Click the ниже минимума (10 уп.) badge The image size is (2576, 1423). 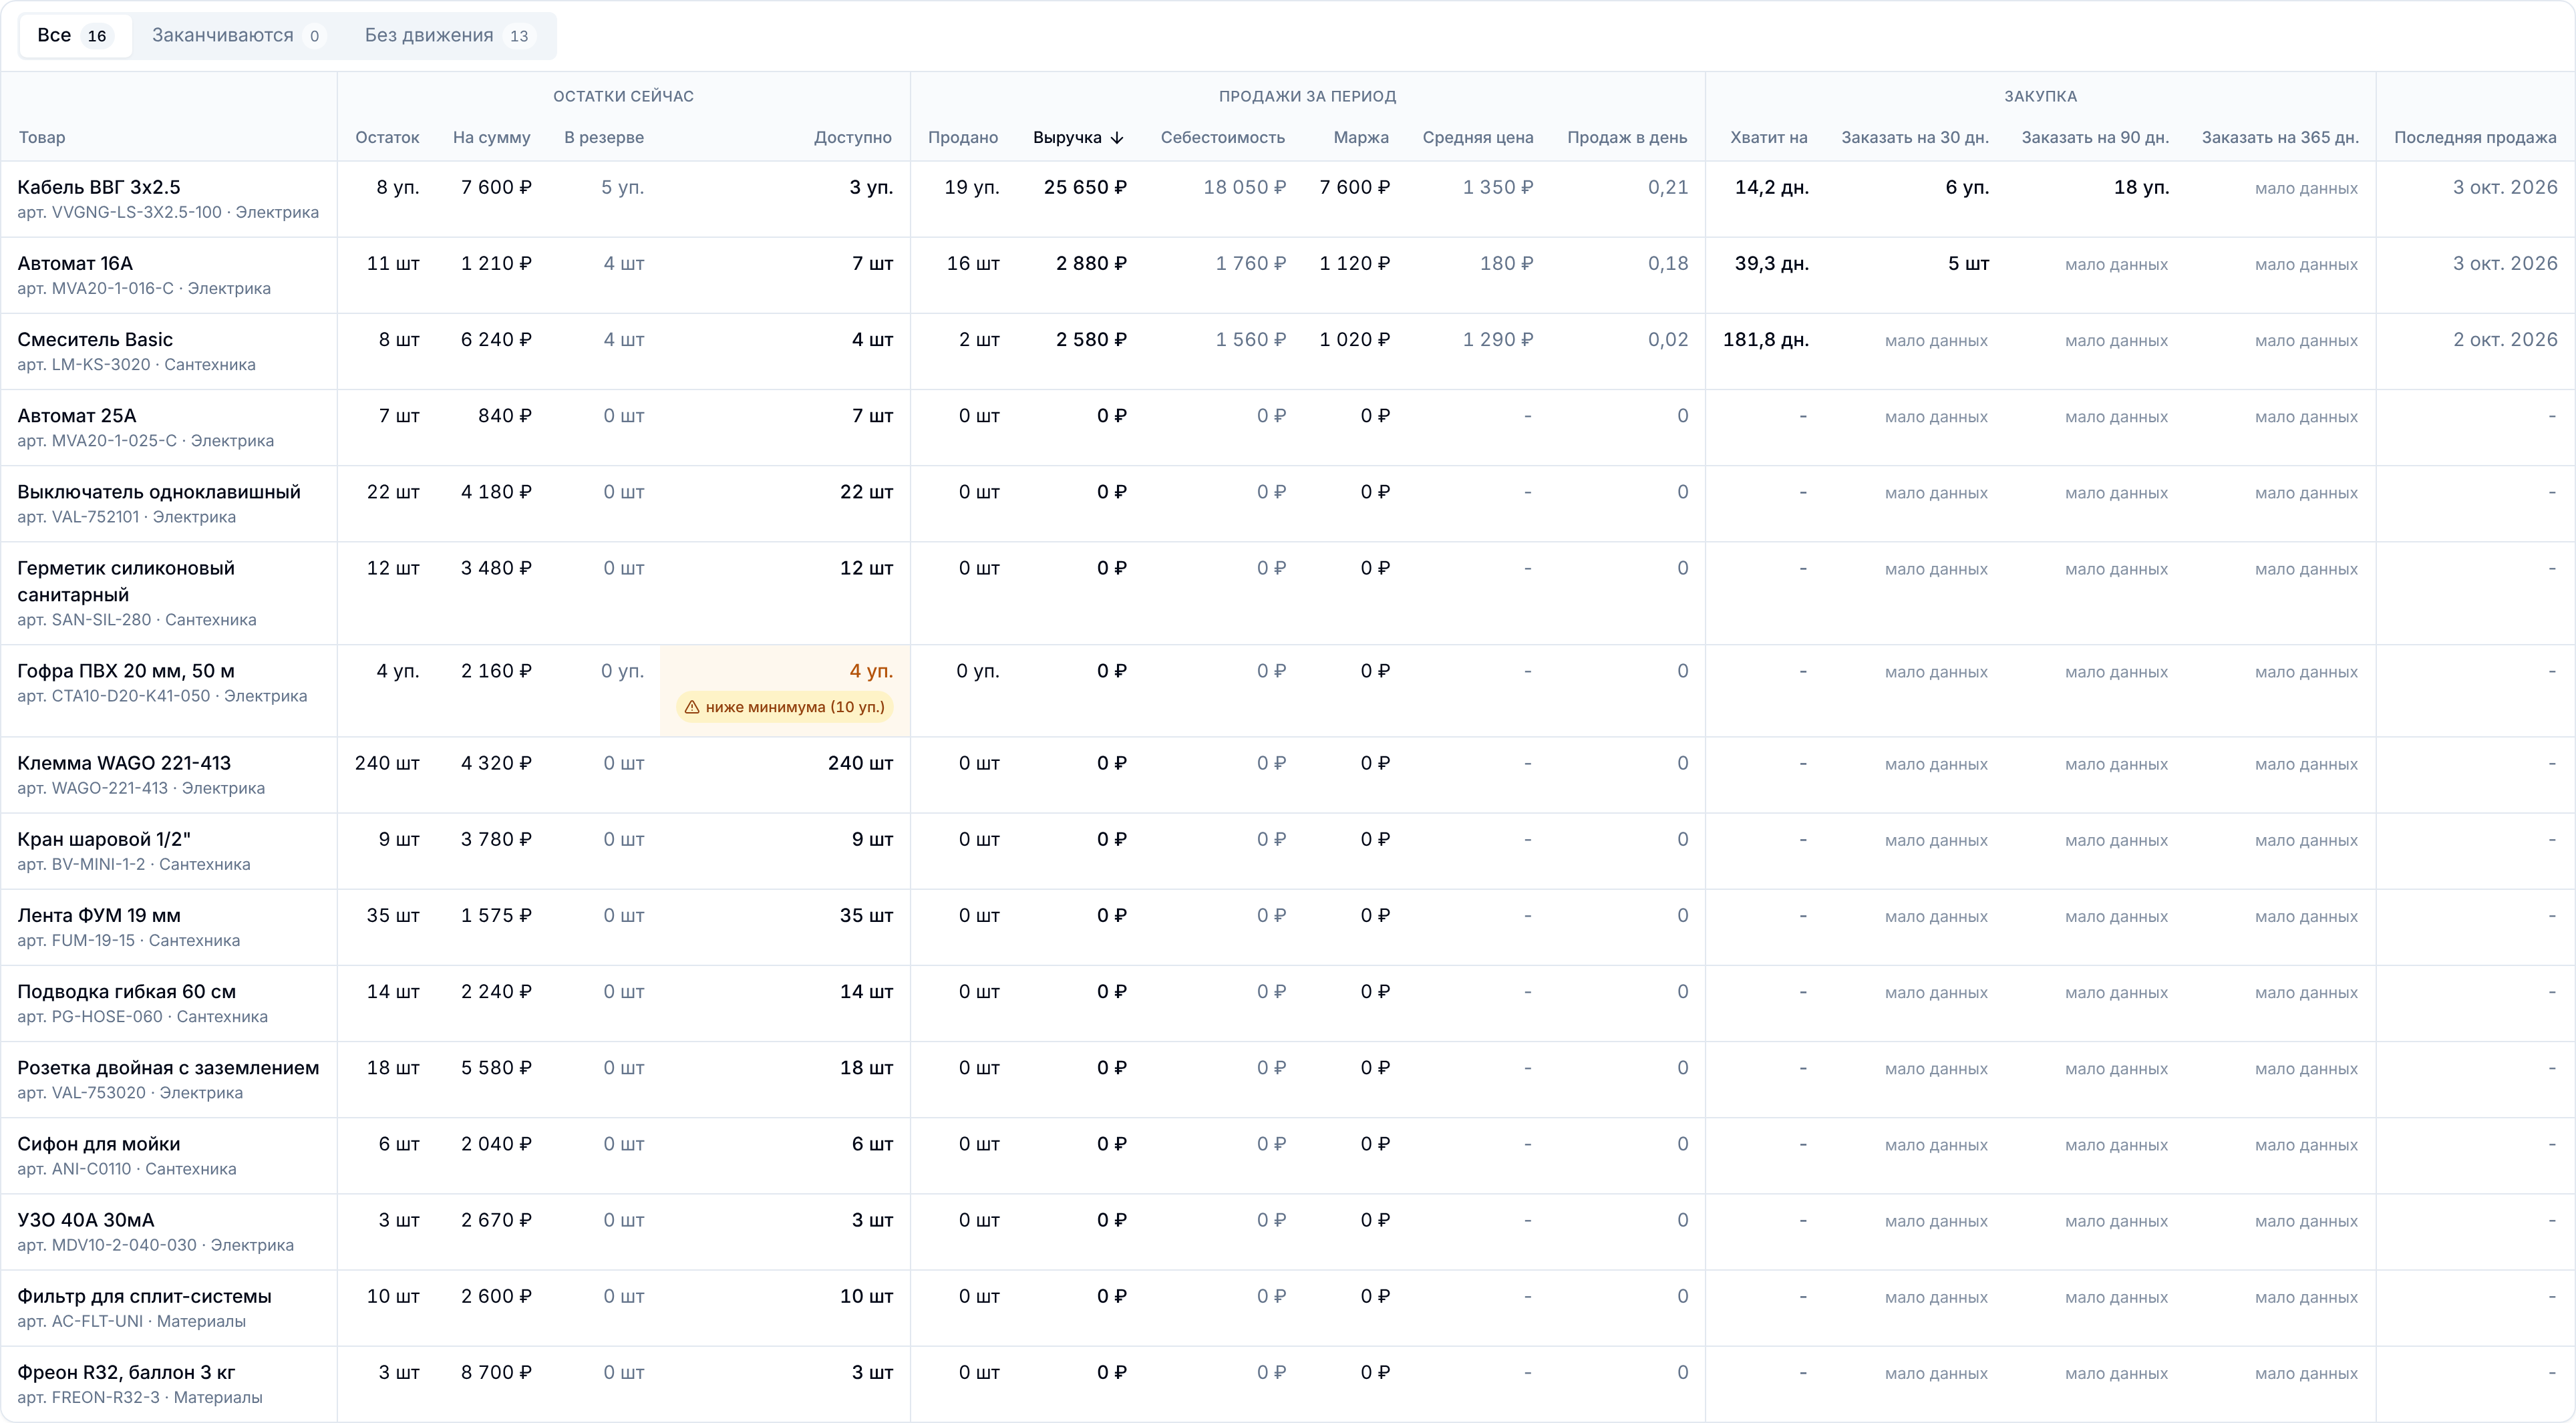(785, 707)
